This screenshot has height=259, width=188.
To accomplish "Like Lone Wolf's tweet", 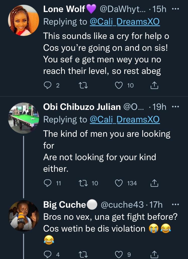I will [118, 85].
